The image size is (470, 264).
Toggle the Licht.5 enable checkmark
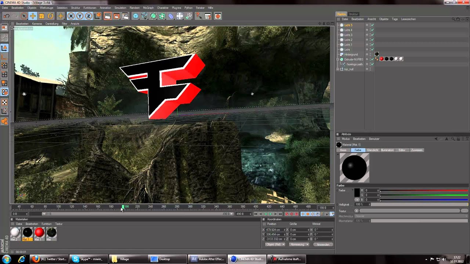click(x=372, y=25)
